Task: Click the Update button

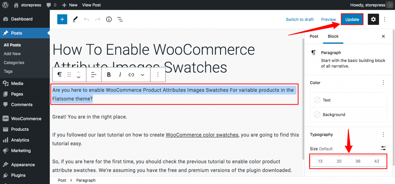Action: 352,19
